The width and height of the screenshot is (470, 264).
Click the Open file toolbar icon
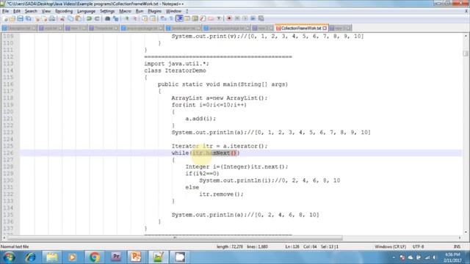[12, 18]
